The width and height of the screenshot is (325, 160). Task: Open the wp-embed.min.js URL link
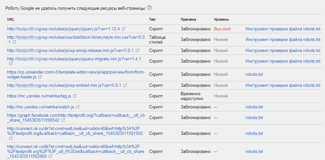click(x=64, y=85)
